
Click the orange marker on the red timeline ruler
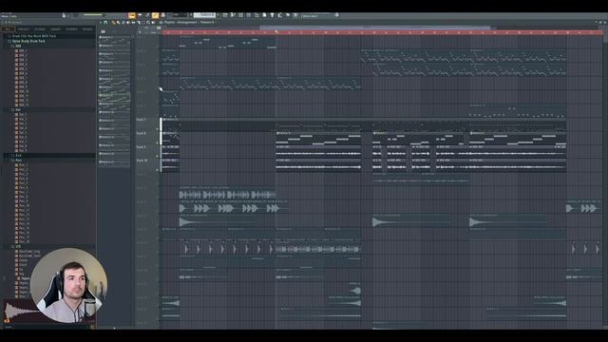click(276, 32)
